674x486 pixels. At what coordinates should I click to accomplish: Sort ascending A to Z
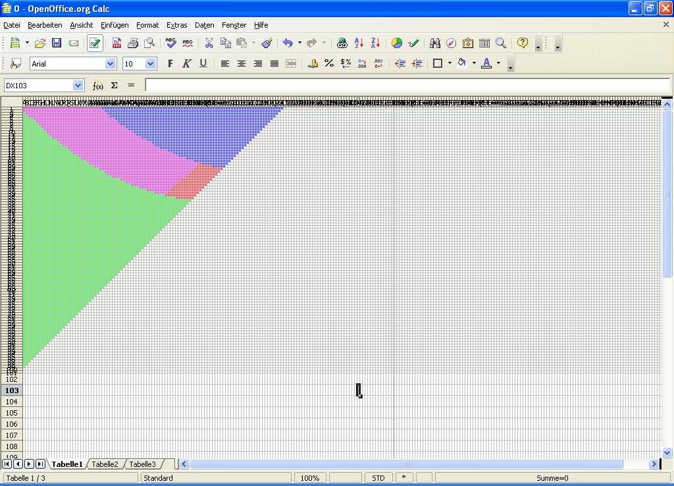[359, 43]
